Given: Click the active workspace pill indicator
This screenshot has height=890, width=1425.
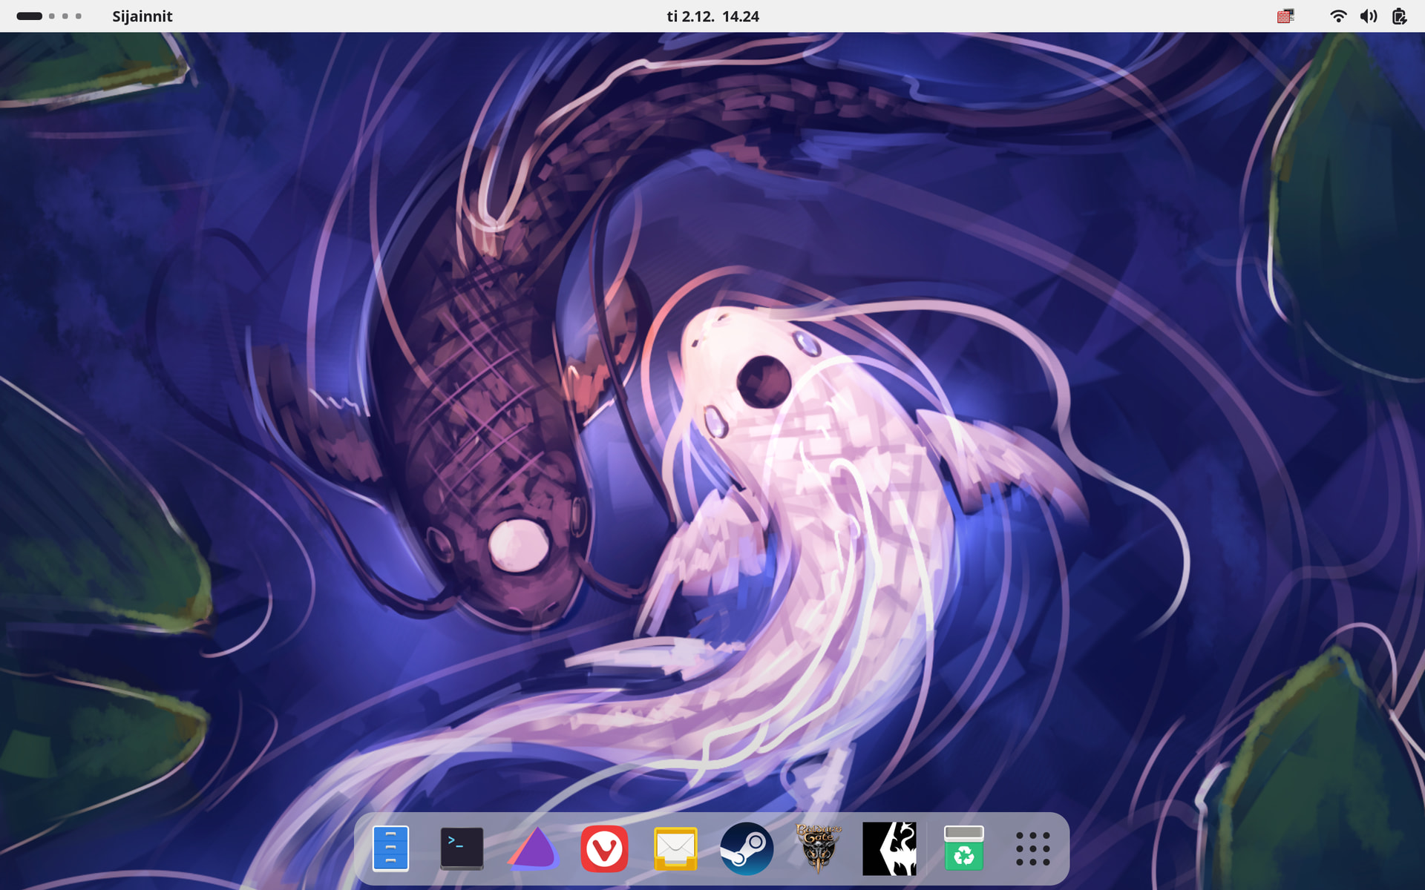Looking at the screenshot, I should tap(29, 16).
